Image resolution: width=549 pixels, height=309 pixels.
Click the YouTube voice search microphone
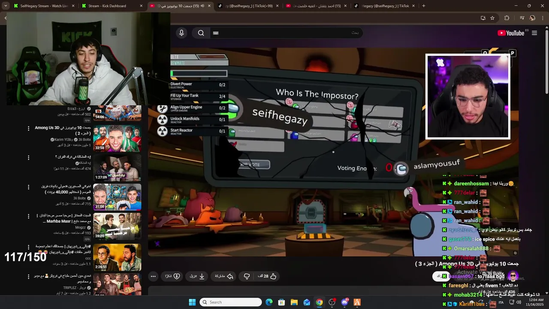coord(181,33)
